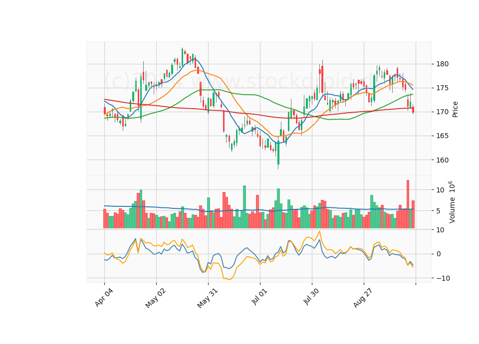479x344 pixels.
Task: Click the 'Jul 30' date label
Action: (x=311, y=297)
